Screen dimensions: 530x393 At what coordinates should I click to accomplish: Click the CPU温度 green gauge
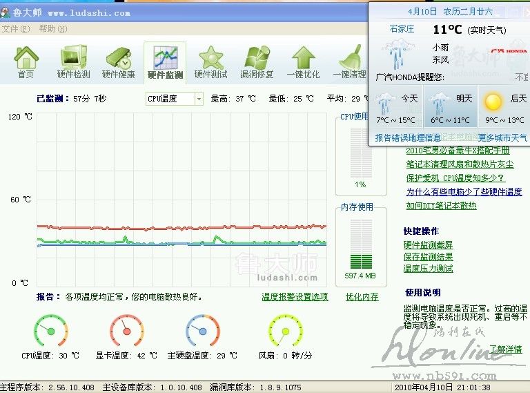[x=51, y=331]
